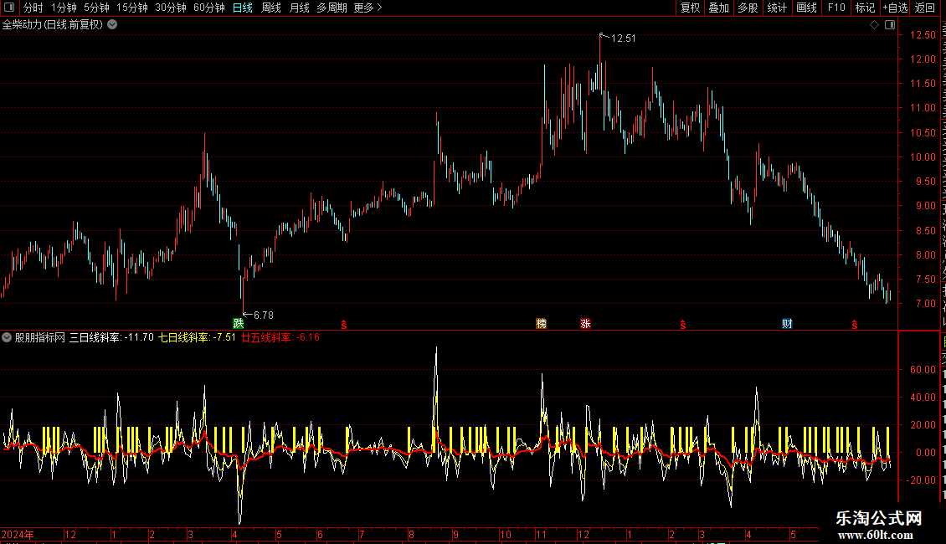Select the 日线 daily period tab
The width and height of the screenshot is (946, 544).
tap(243, 8)
